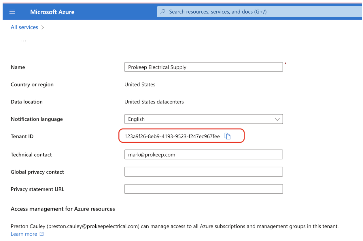This screenshot has width=363, height=241.
Task: Click the Name field showing Prokeep Electrical Supply
Action: click(x=203, y=67)
